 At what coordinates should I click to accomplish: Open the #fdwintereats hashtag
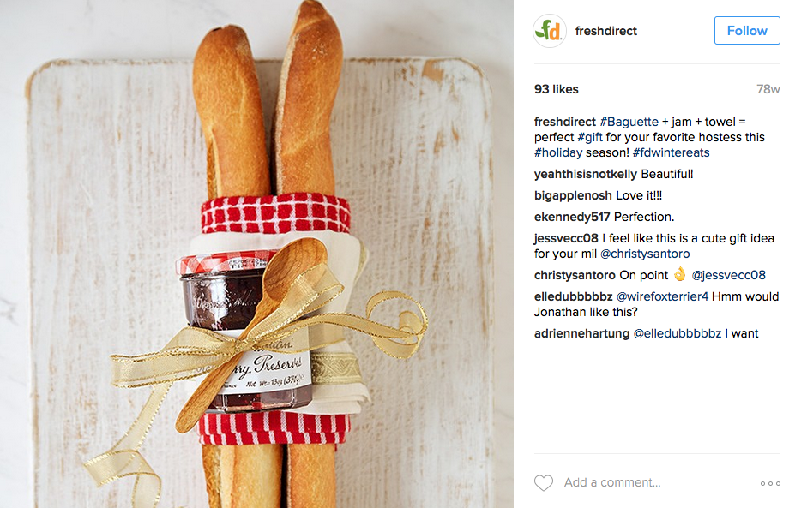point(671,152)
